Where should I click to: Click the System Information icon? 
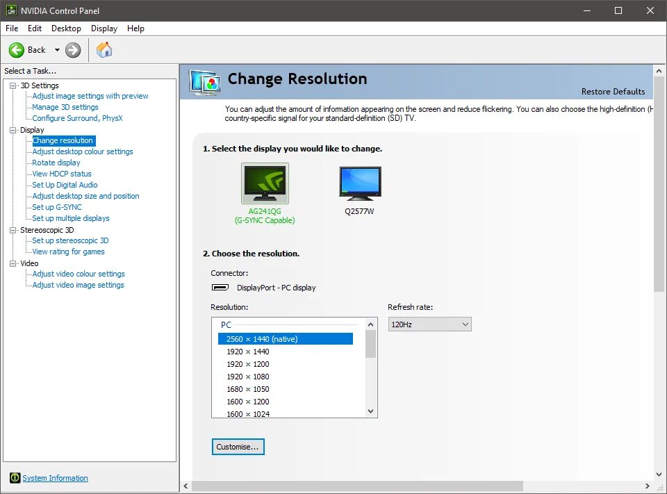15,478
